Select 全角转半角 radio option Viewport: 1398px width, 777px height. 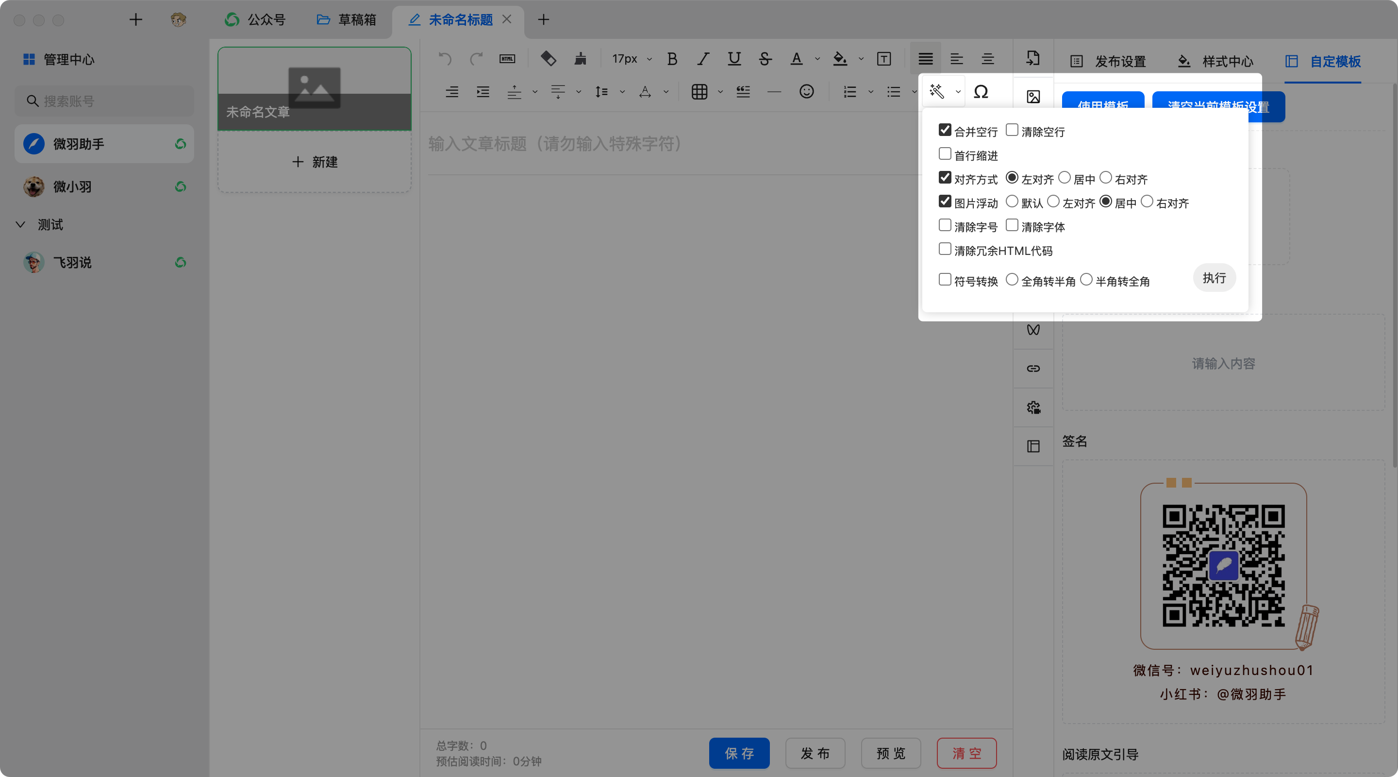[1012, 279]
